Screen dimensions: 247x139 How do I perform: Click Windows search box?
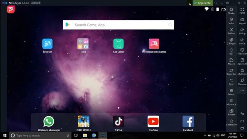pos(40,136)
